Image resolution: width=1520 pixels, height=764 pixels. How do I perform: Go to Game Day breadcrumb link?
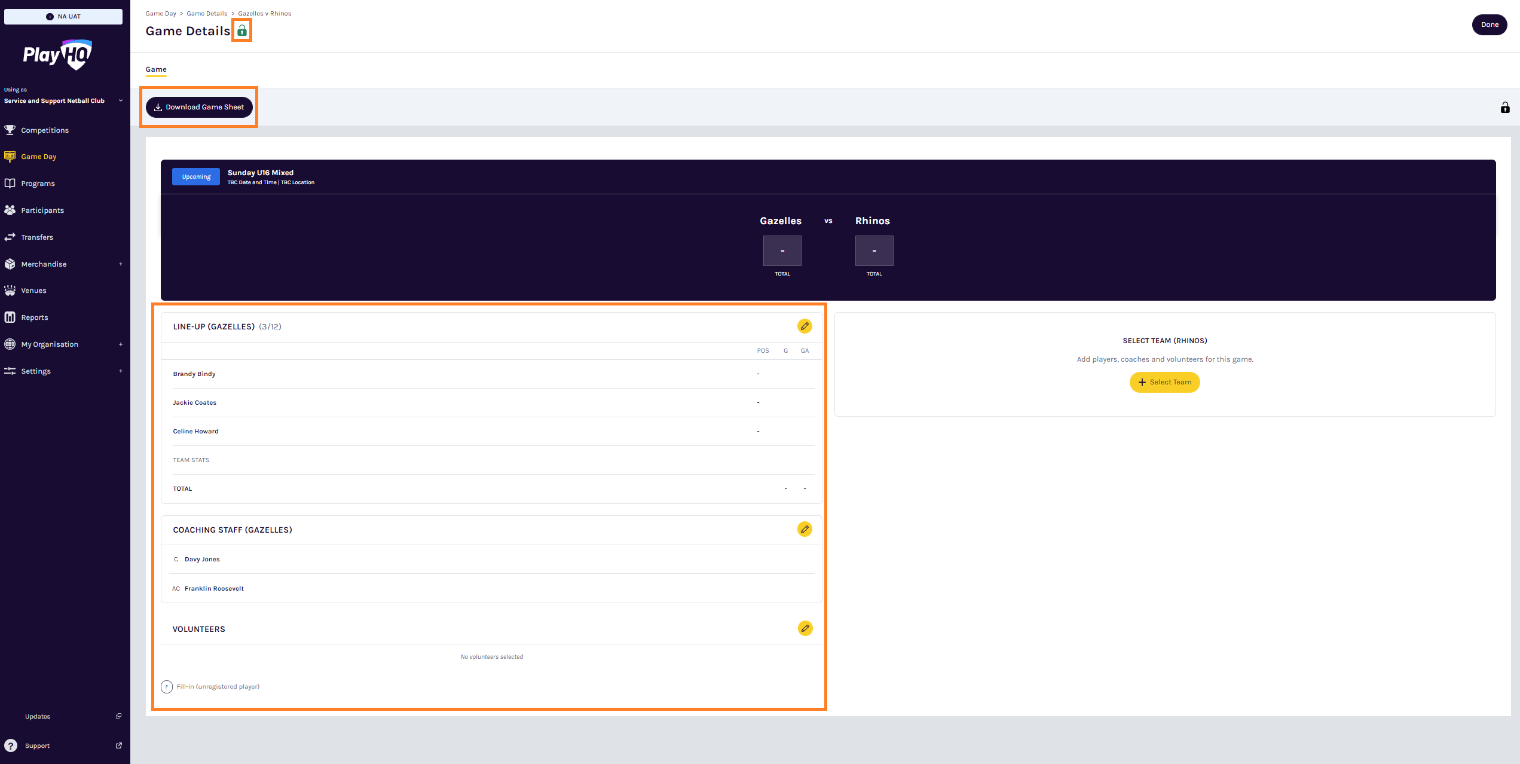coord(161,13)
